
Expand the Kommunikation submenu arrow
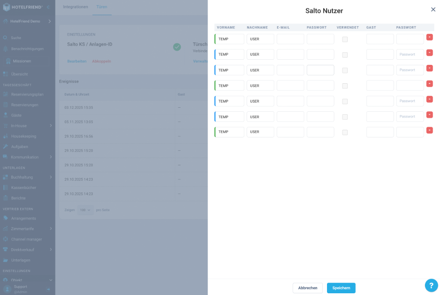[x=51, y=157]
